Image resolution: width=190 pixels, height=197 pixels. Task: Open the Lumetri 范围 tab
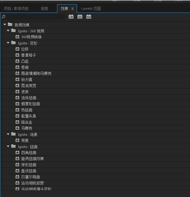[91, 9]
